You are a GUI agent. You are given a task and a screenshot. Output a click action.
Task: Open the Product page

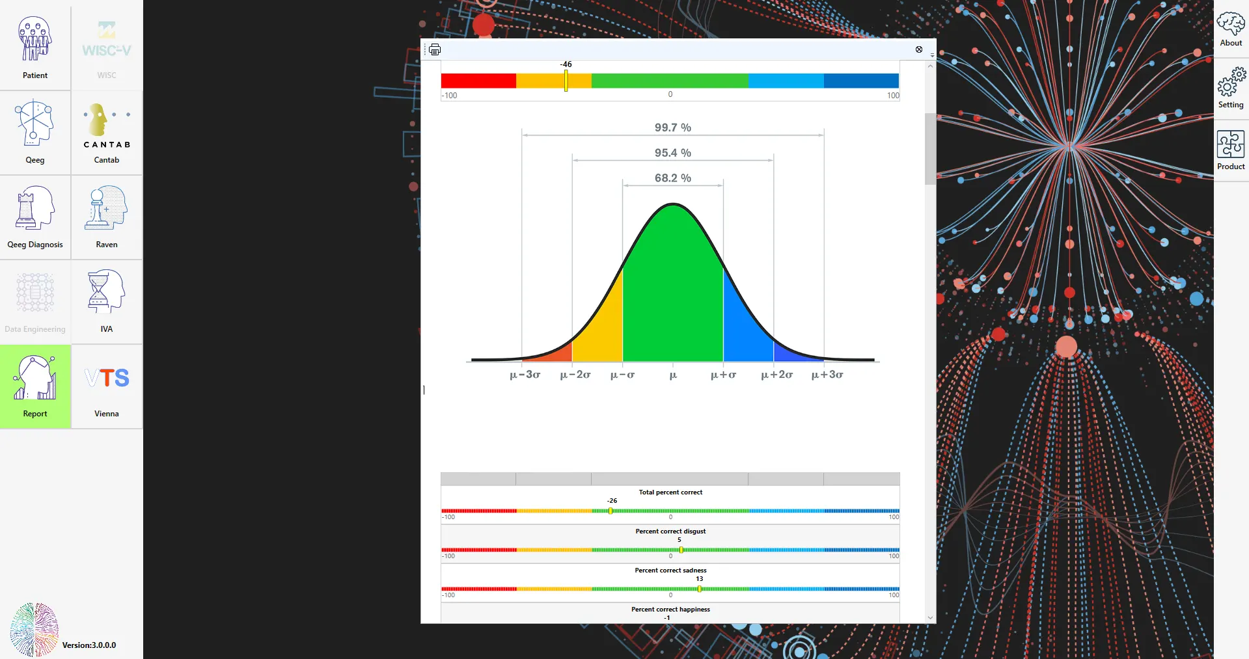click(x=1231, y=151)
